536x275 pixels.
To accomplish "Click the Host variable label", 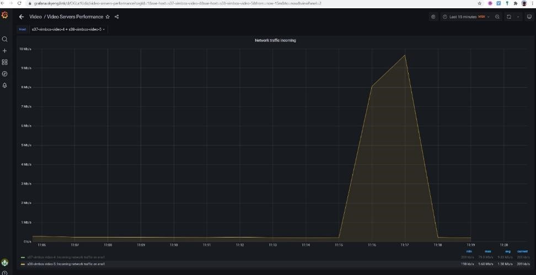I will (23, 29).
